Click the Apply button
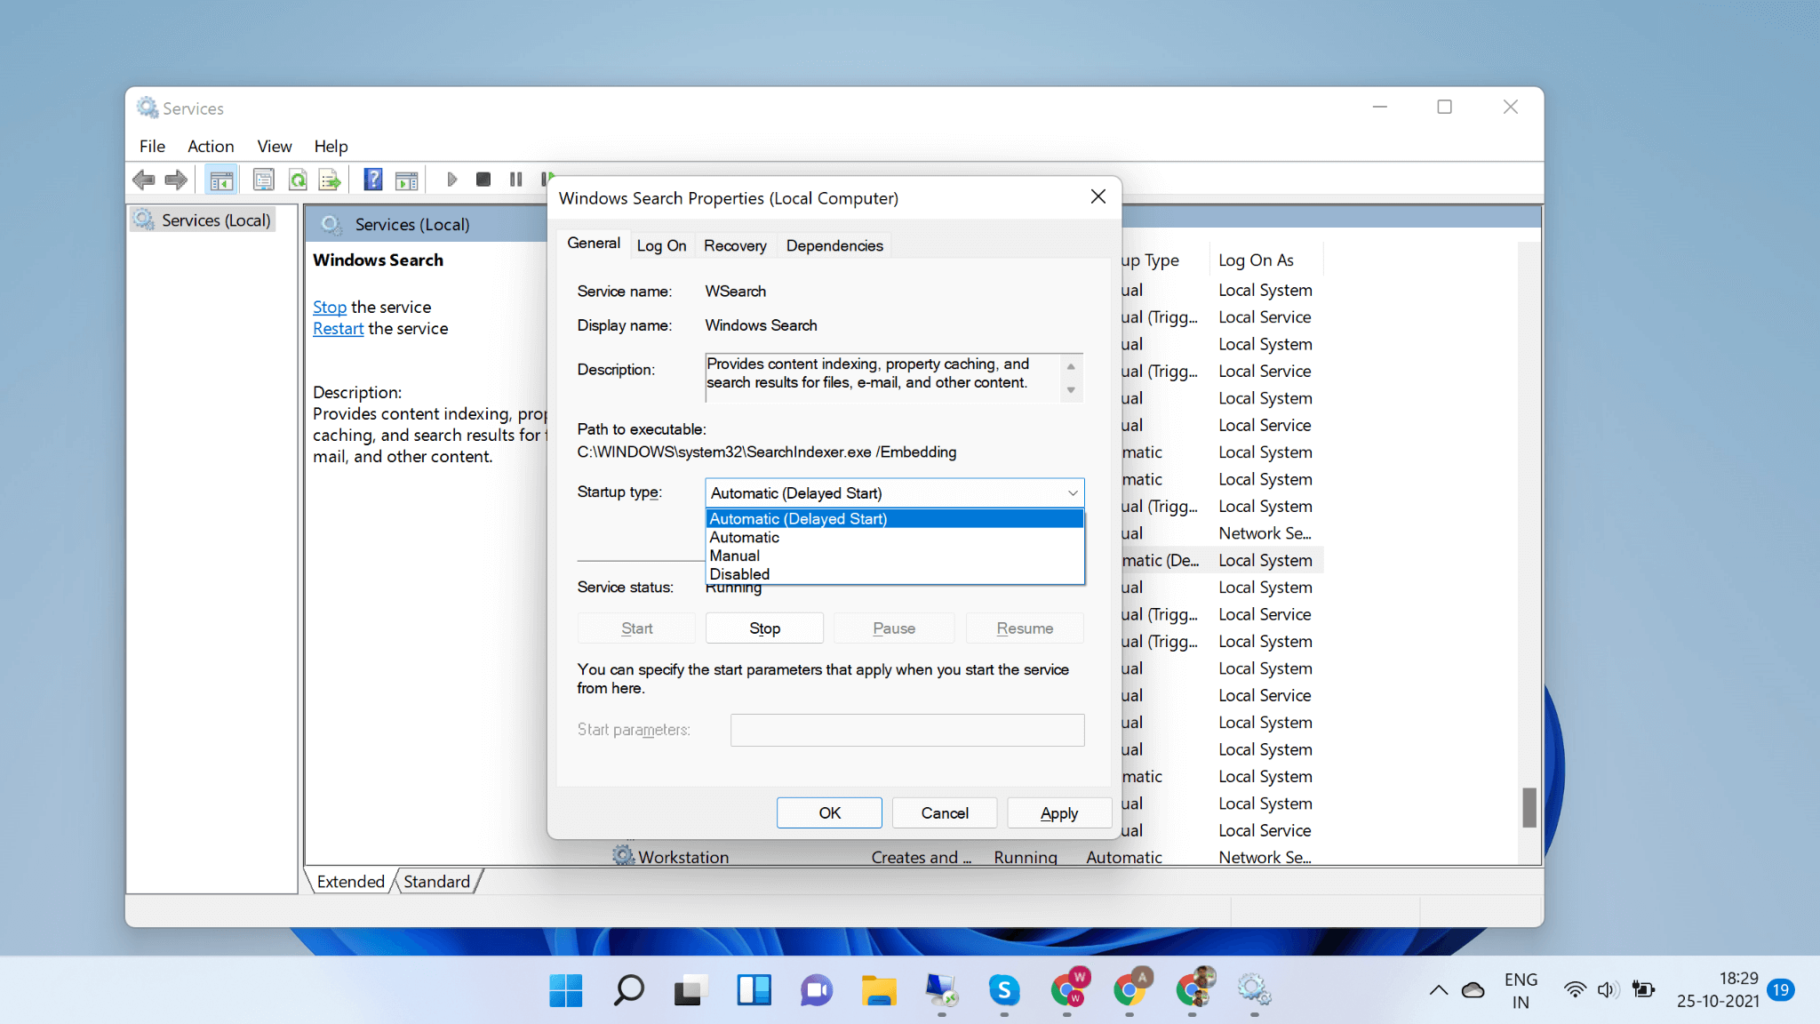Viewport: 1820px width, 1024px height. click(1058, 812)
